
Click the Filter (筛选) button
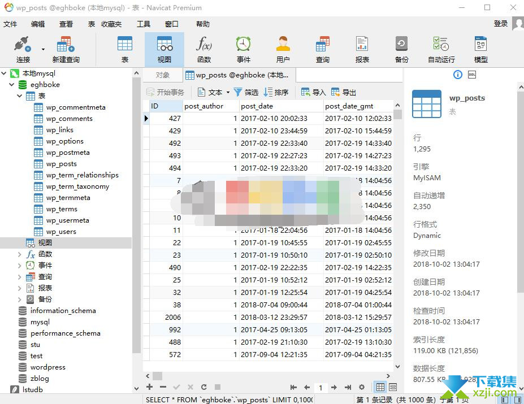(246, 92)
